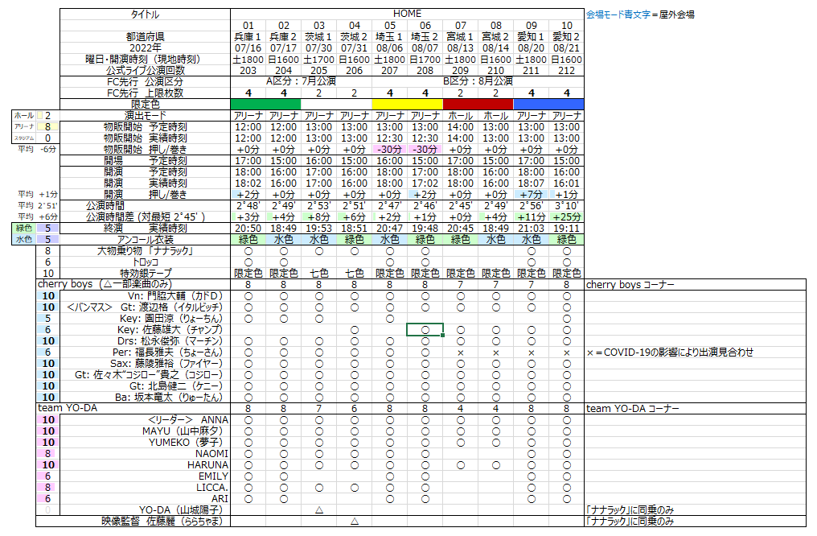This screenshot has width=817, height=536.
Task: Select the 18:07 actual start time cell
Action: [x=531, y=183]
